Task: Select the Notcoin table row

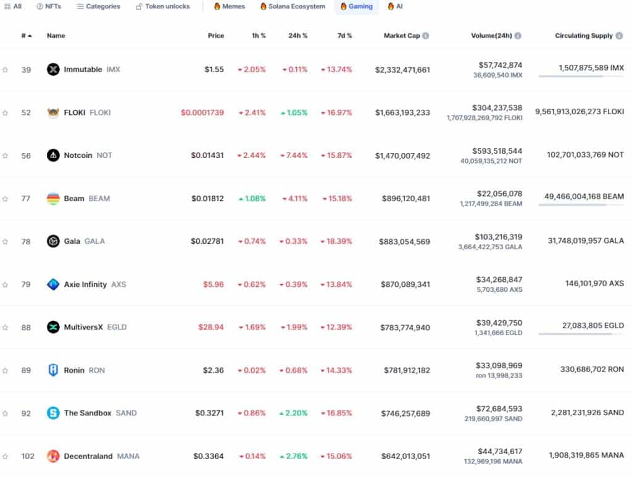Action: [x=278, y=156]
